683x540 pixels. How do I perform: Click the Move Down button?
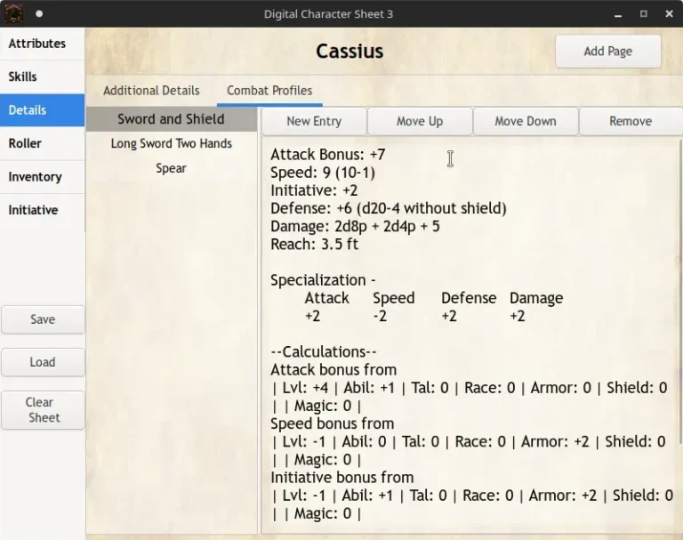click(526, 121)
